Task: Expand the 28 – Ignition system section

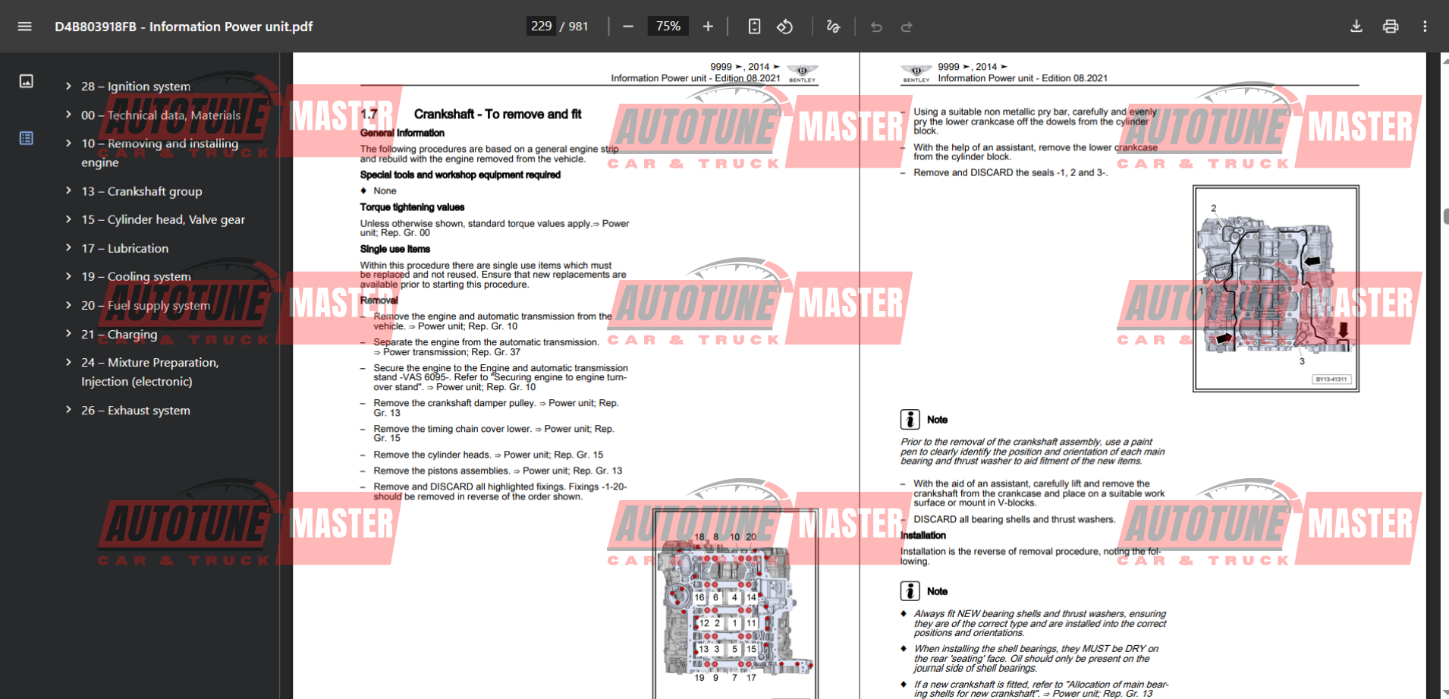Action: (68, 86)
